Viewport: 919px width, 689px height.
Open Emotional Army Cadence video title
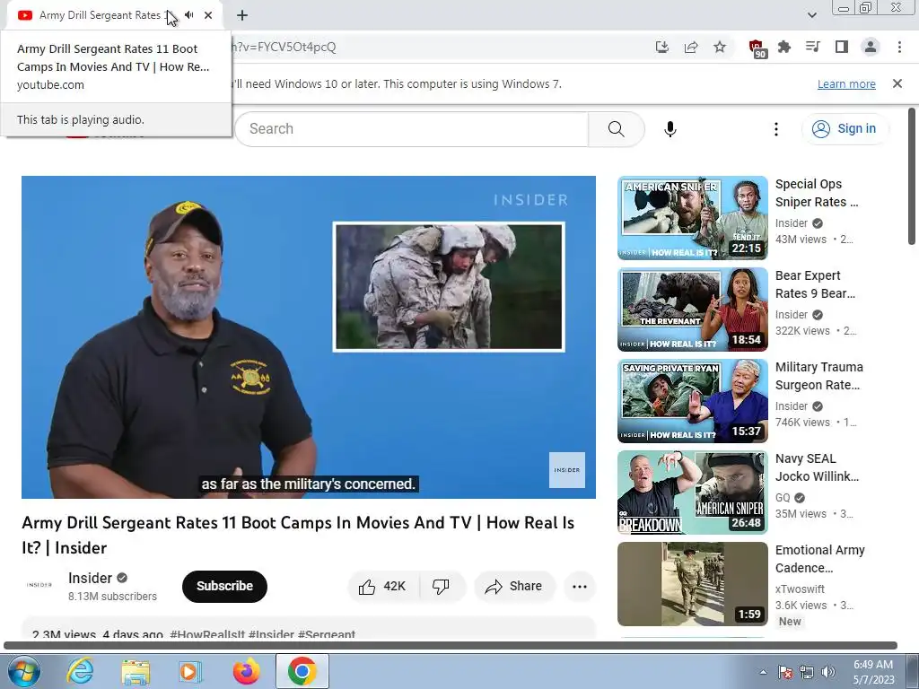[x=820, y=559]
